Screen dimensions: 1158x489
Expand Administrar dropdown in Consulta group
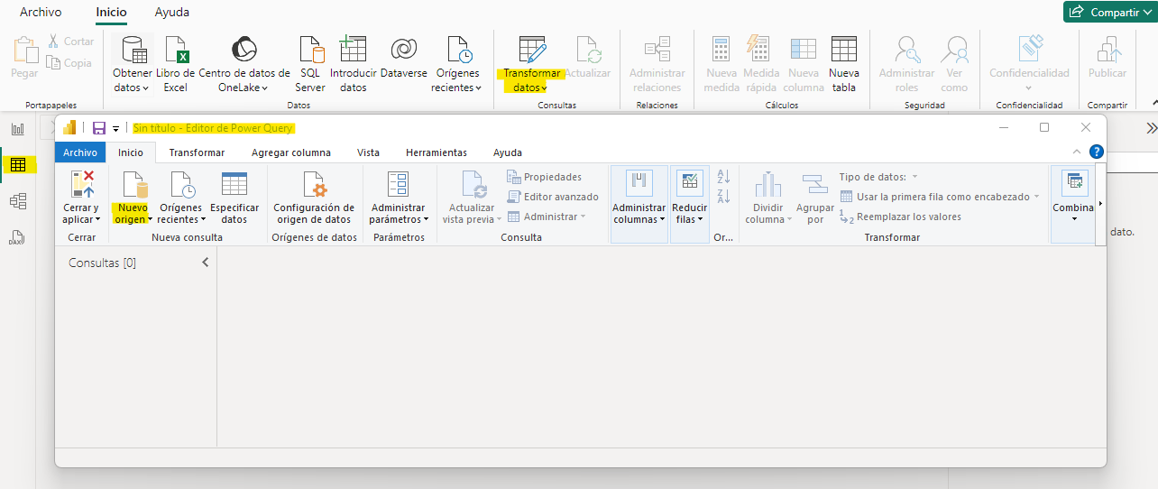click(x=547, y=217)
